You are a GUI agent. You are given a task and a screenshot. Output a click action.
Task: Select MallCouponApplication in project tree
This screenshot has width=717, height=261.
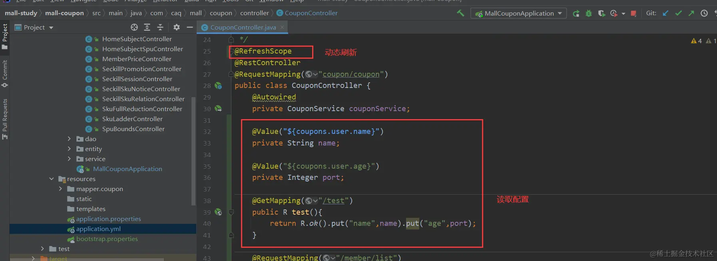[x=127, y=169]
